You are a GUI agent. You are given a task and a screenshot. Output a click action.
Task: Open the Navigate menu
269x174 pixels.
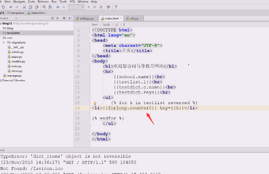pos(19,2)
